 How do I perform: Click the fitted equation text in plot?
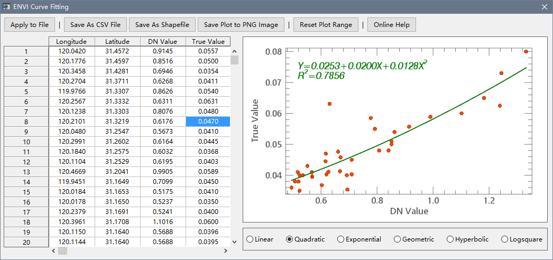[363, 66]
